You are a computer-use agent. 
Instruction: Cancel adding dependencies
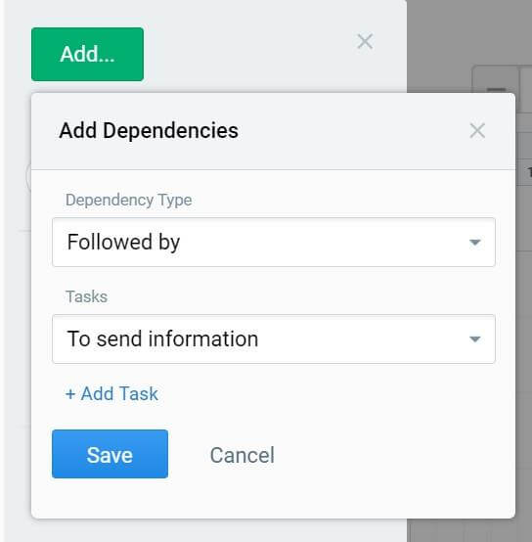click(x=243, y=455)
